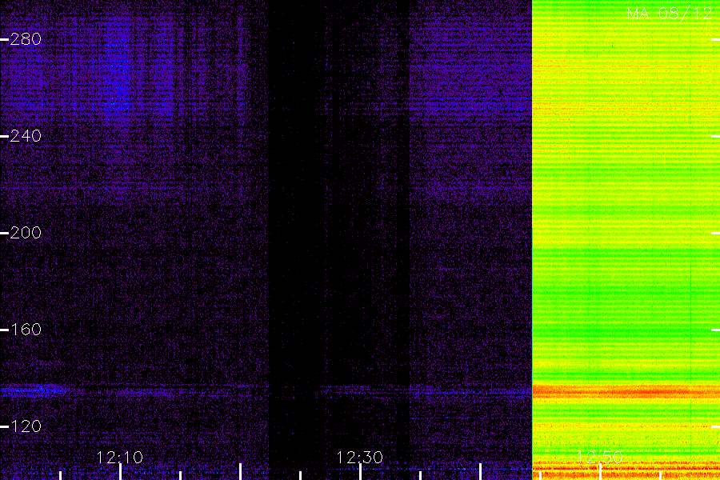Click the 240 frequency axis label

(26, 136)
